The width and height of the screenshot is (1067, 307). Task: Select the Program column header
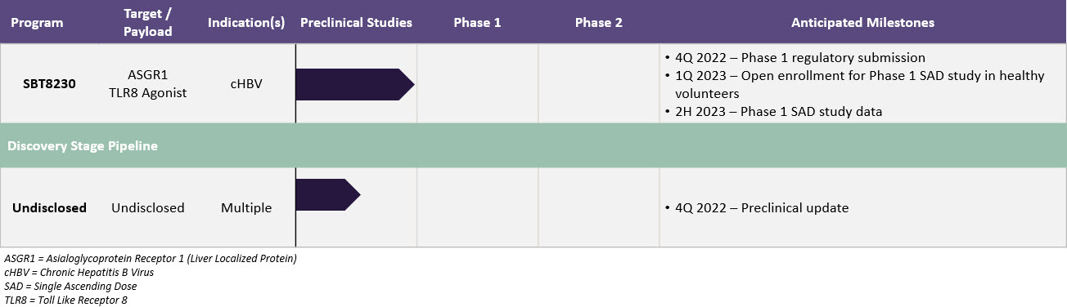point(37,23)
